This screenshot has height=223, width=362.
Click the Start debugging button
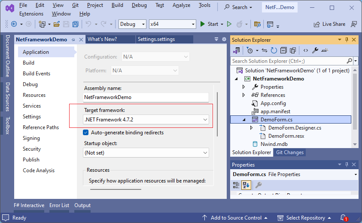coord(210,24)
